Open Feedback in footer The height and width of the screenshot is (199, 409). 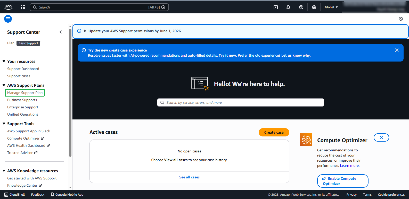pyautogui.click(x=38, y=195)
